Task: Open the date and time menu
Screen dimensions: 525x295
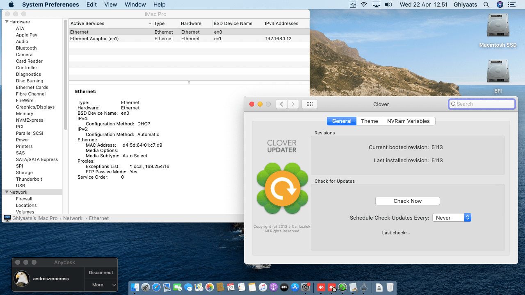Action: (x=423, y=5)
